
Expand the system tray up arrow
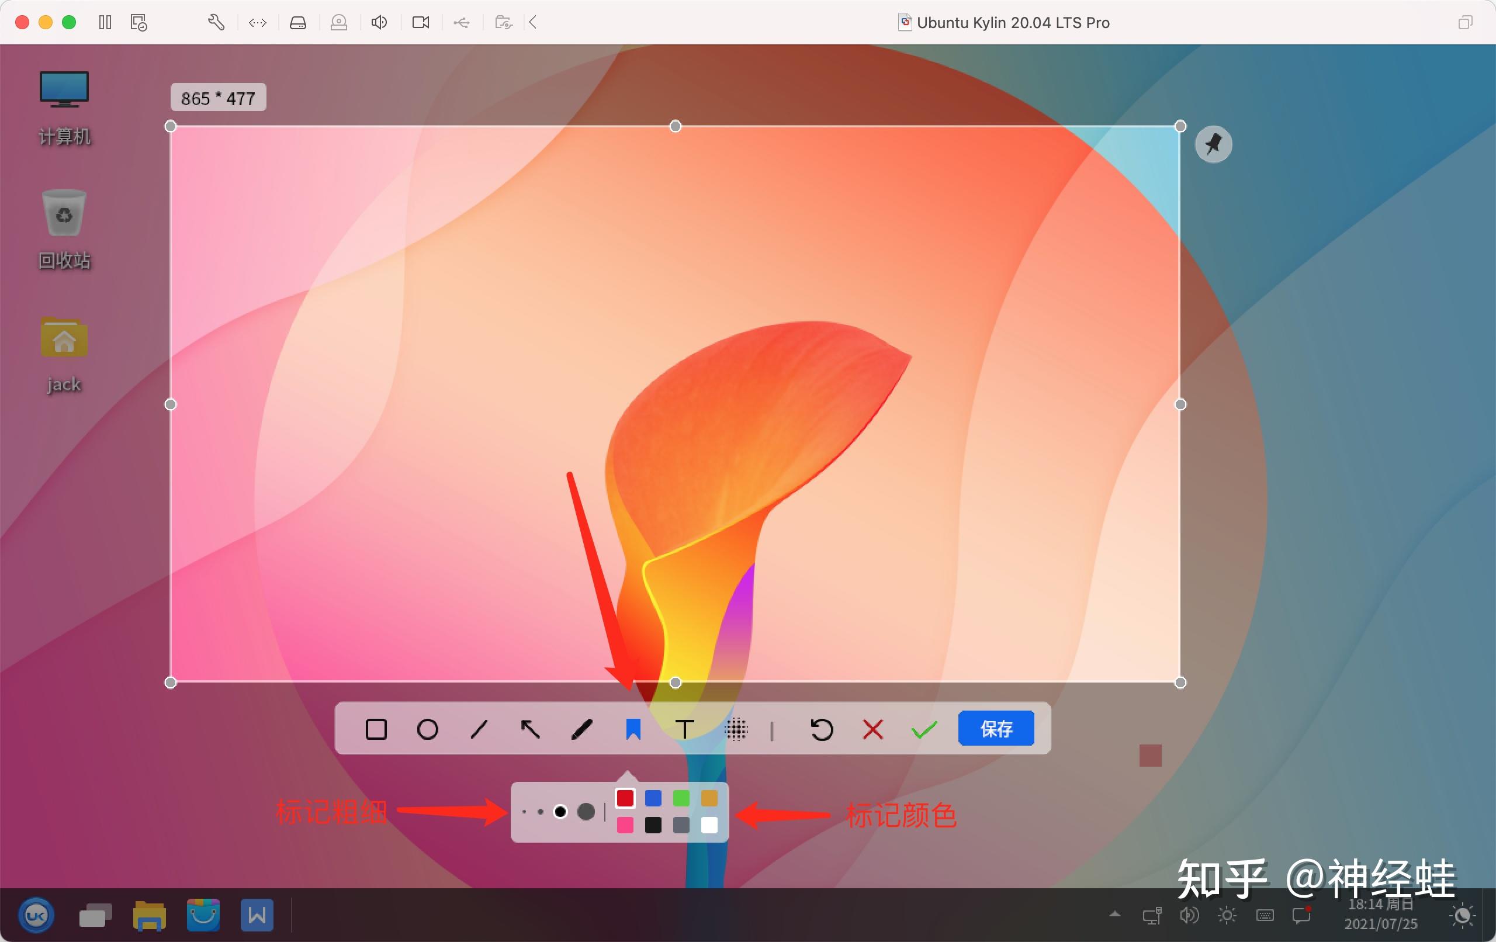click(x=1114, y=914)
